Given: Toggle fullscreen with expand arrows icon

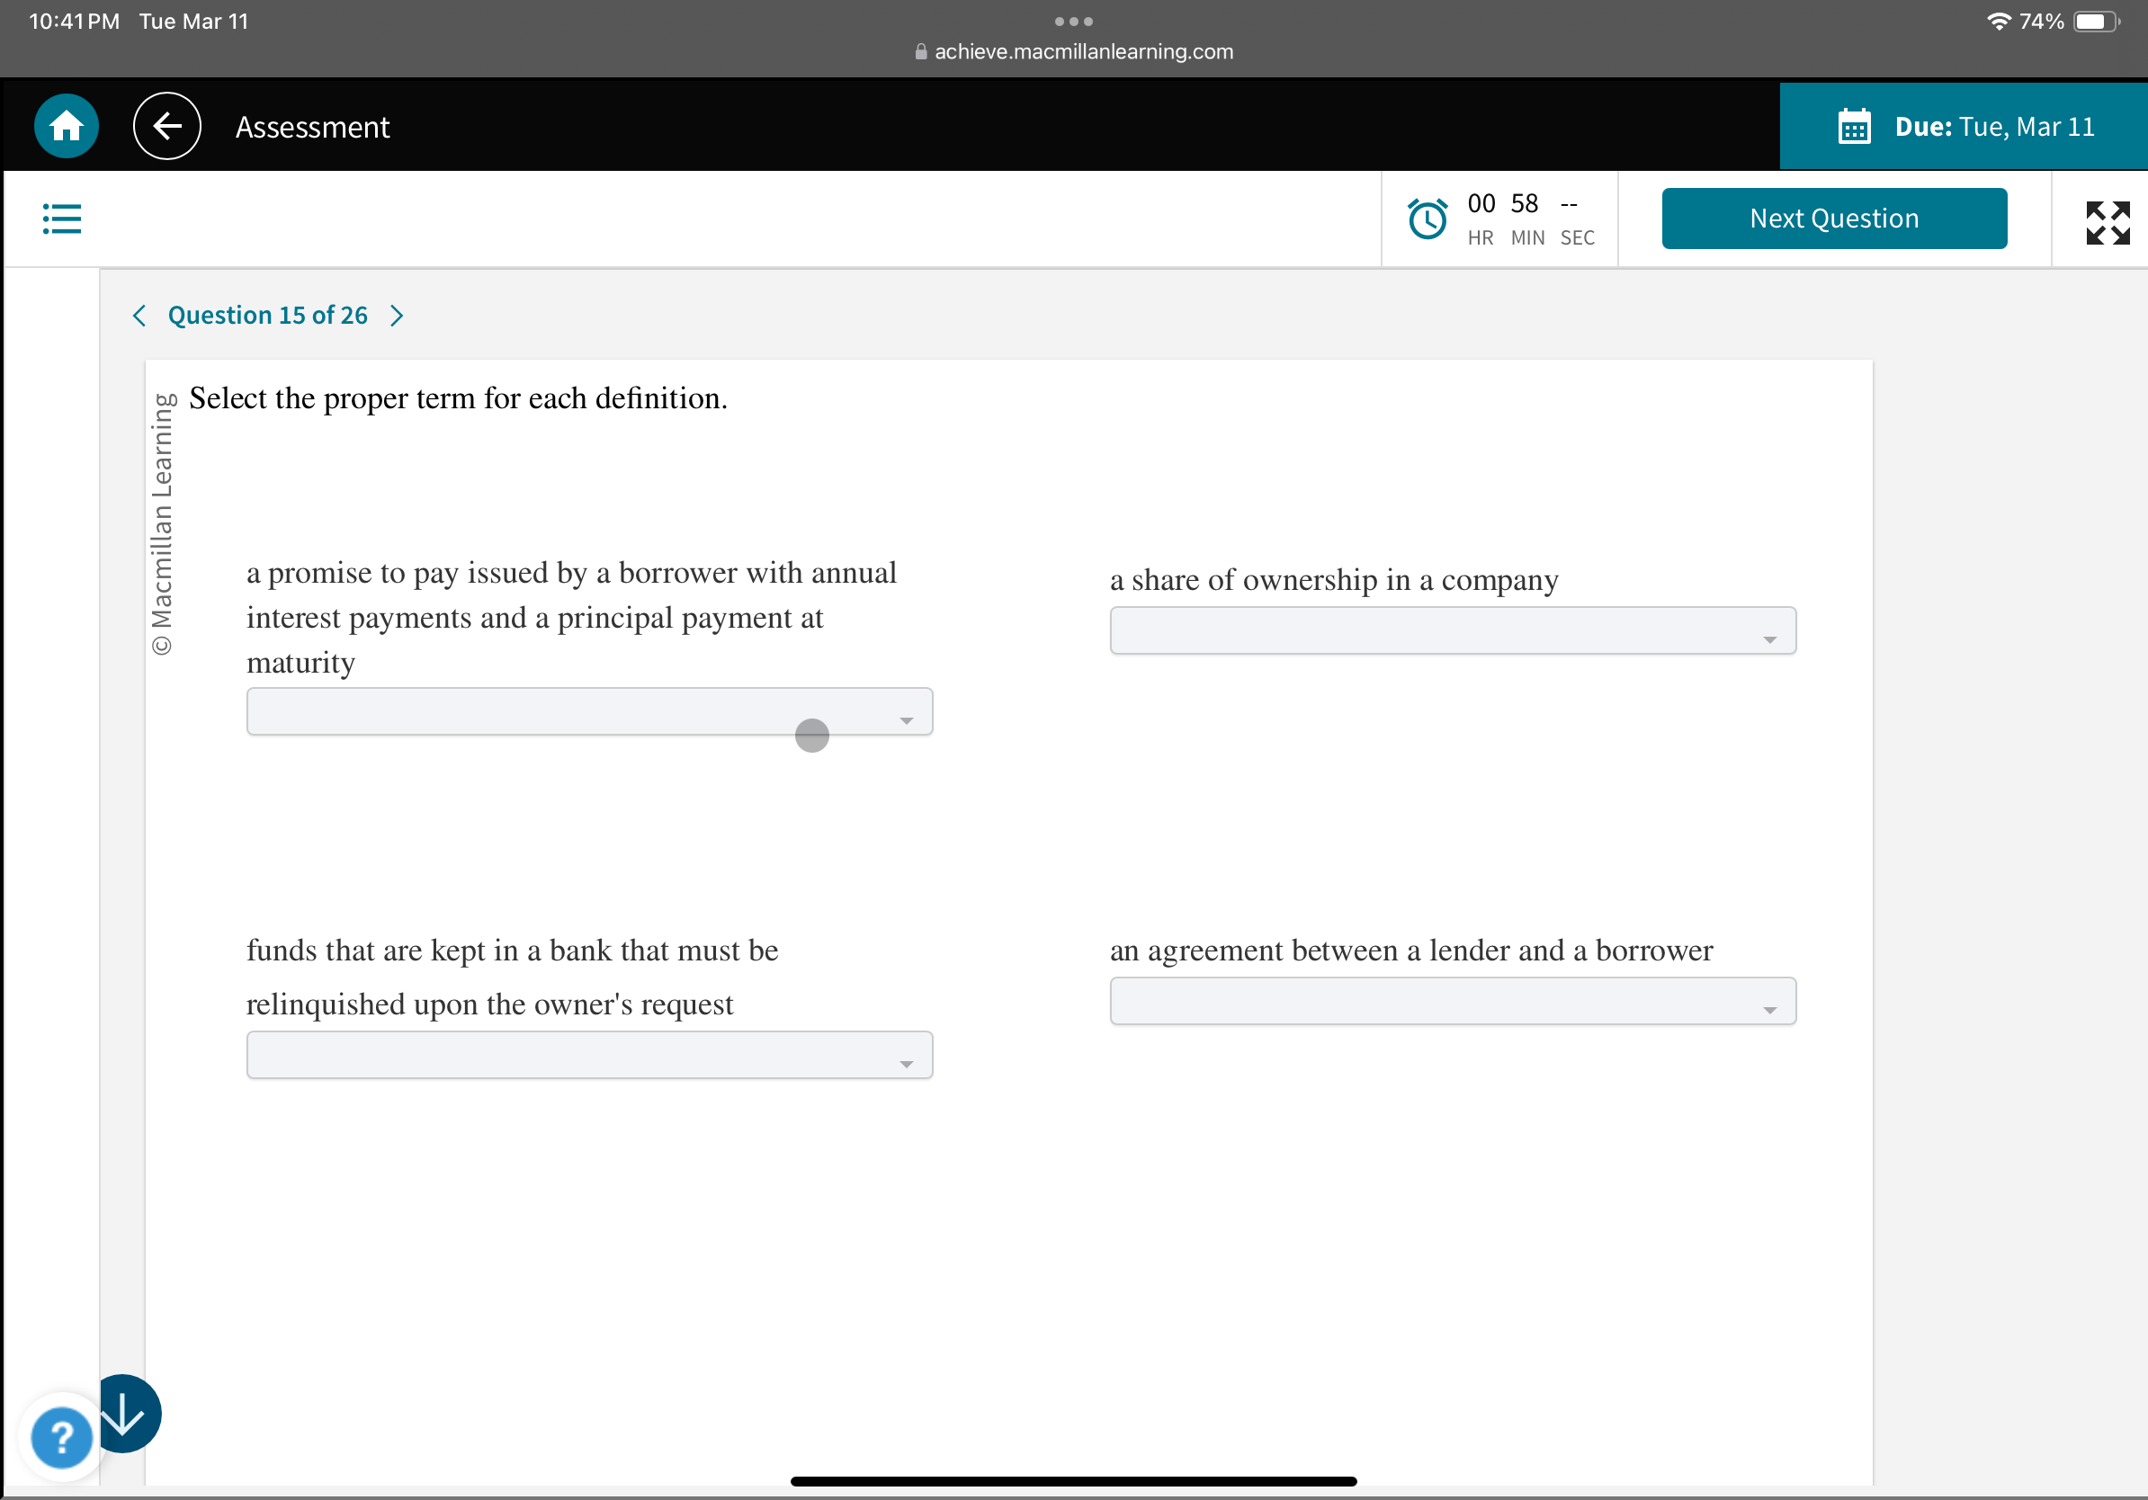Looking at the screenshot, I should point(2107,222).
